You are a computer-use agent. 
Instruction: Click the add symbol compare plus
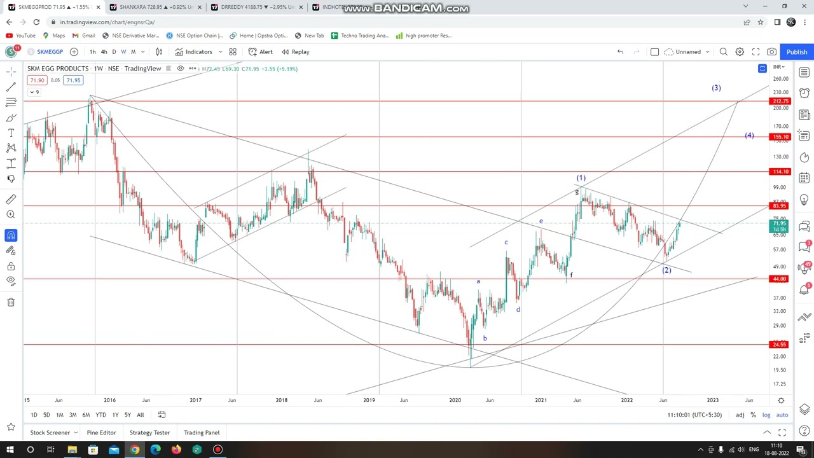point(74,52)
